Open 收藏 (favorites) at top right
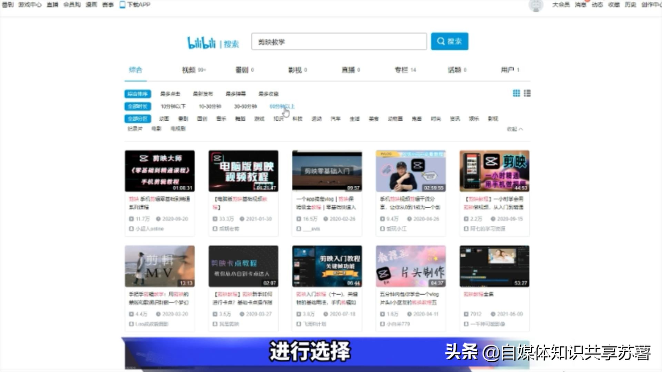The width and height of the screenshot is (662, 372). pyautogui.click(x=613, y=5)
